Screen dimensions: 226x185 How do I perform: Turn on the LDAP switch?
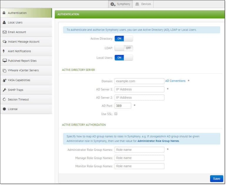pos(124,48)
